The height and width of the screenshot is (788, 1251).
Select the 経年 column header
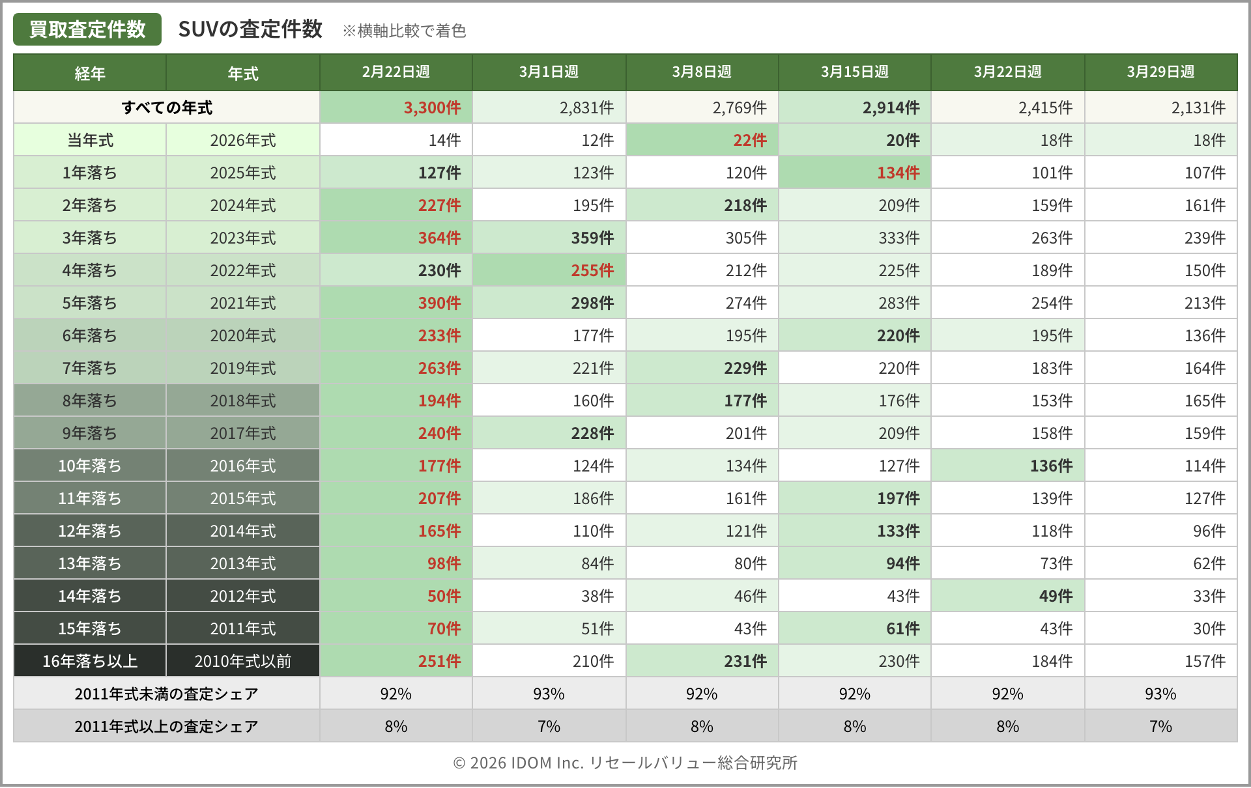90,73
